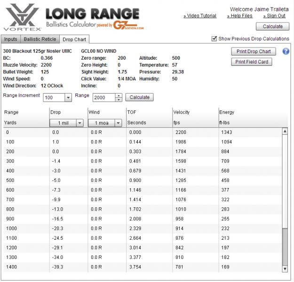Expand the Drop units 1 mil dropdown

(x=79, y=123)
